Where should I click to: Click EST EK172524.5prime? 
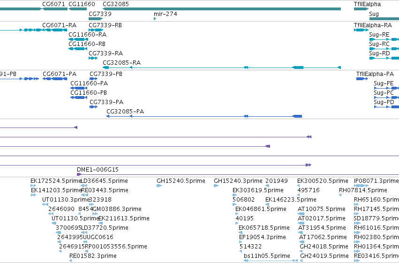coord(56,181)
